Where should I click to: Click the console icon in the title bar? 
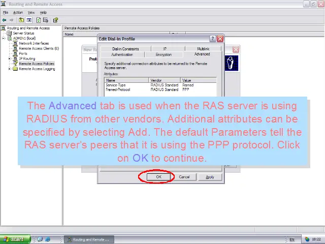(4, 4)
